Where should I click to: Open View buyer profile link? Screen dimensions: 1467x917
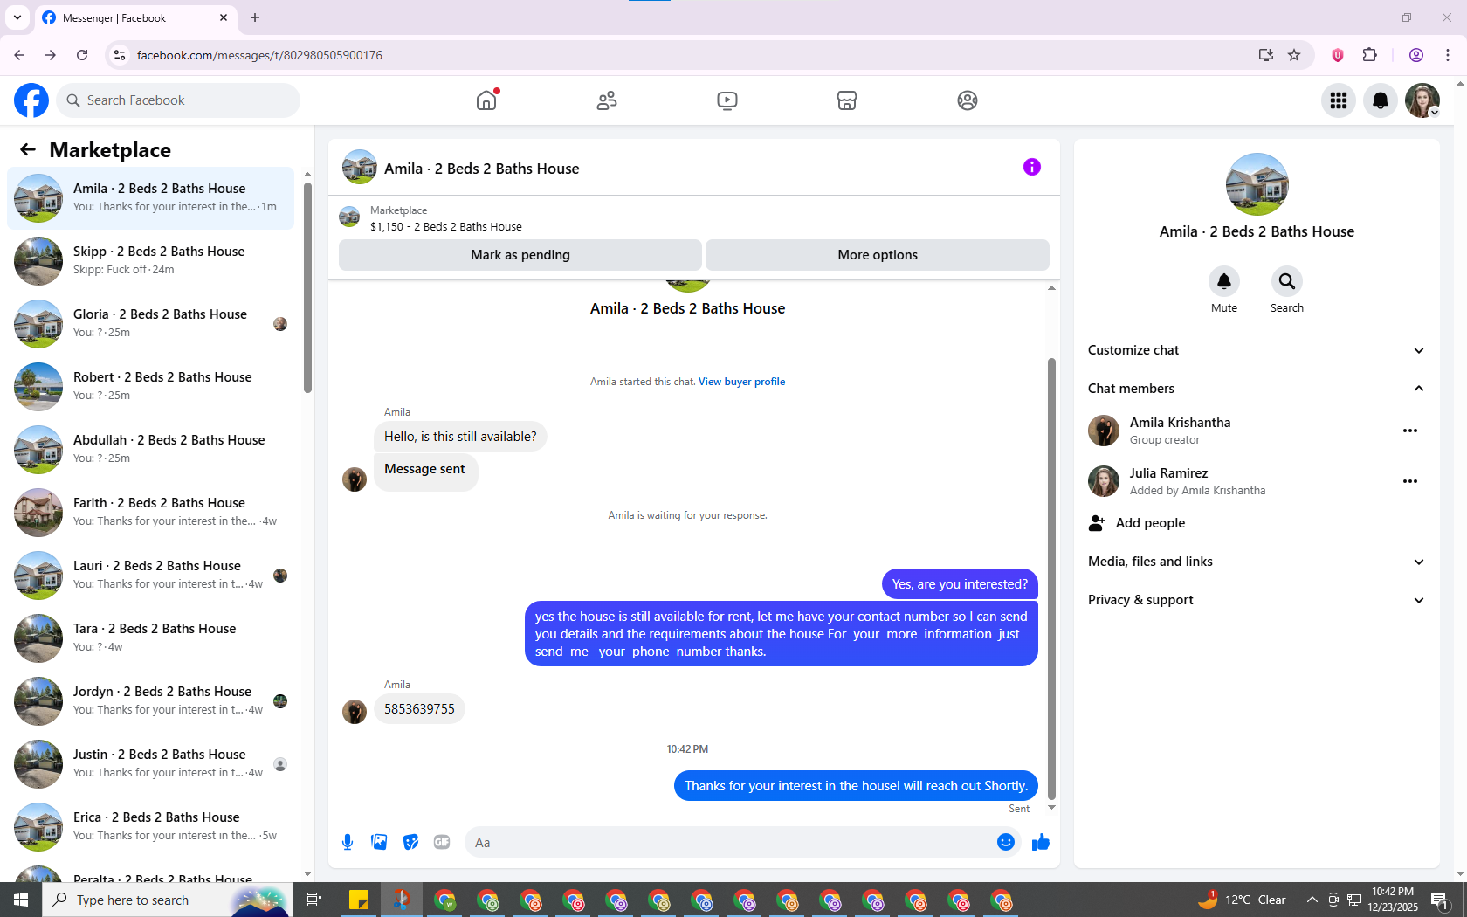741,382
